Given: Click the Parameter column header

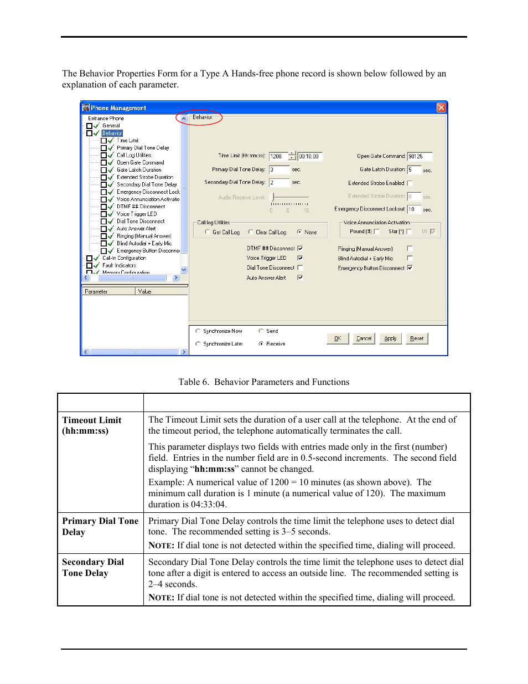Looking at the screenshot, I should click(x=108, y=291).
